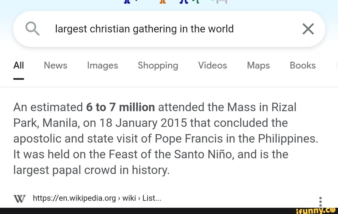338x214 pixels.
Task: Open the Videos results tab
Action: click(x=212, y=65)
